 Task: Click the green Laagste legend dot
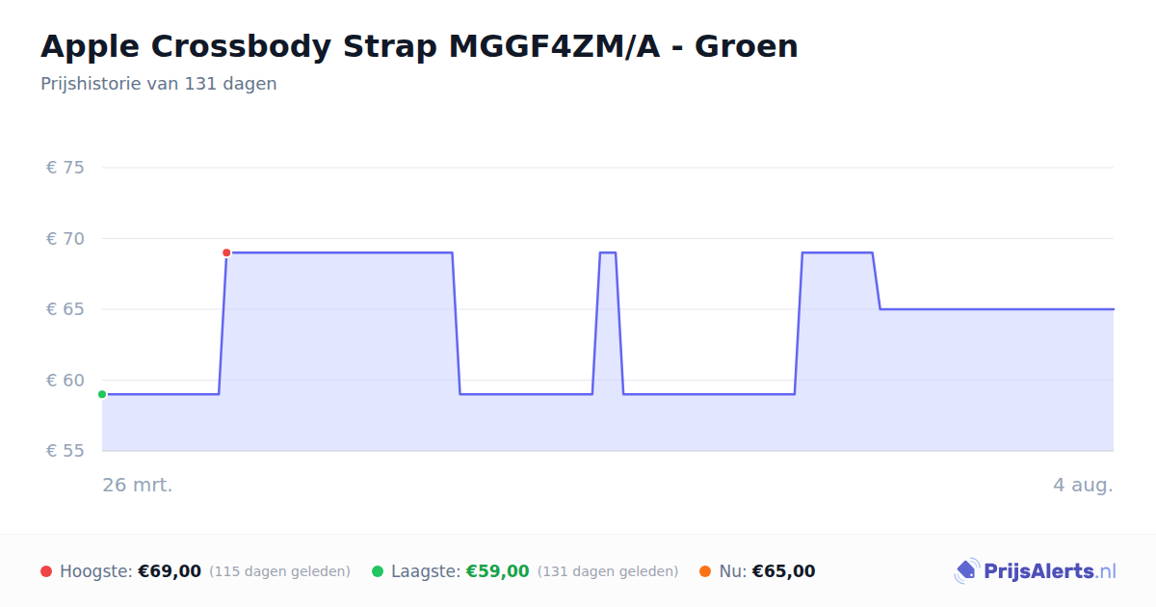(x=378, y=571)
